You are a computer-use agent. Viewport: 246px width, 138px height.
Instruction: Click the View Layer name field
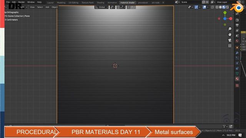pyautogui.click(x=226, y=2)
